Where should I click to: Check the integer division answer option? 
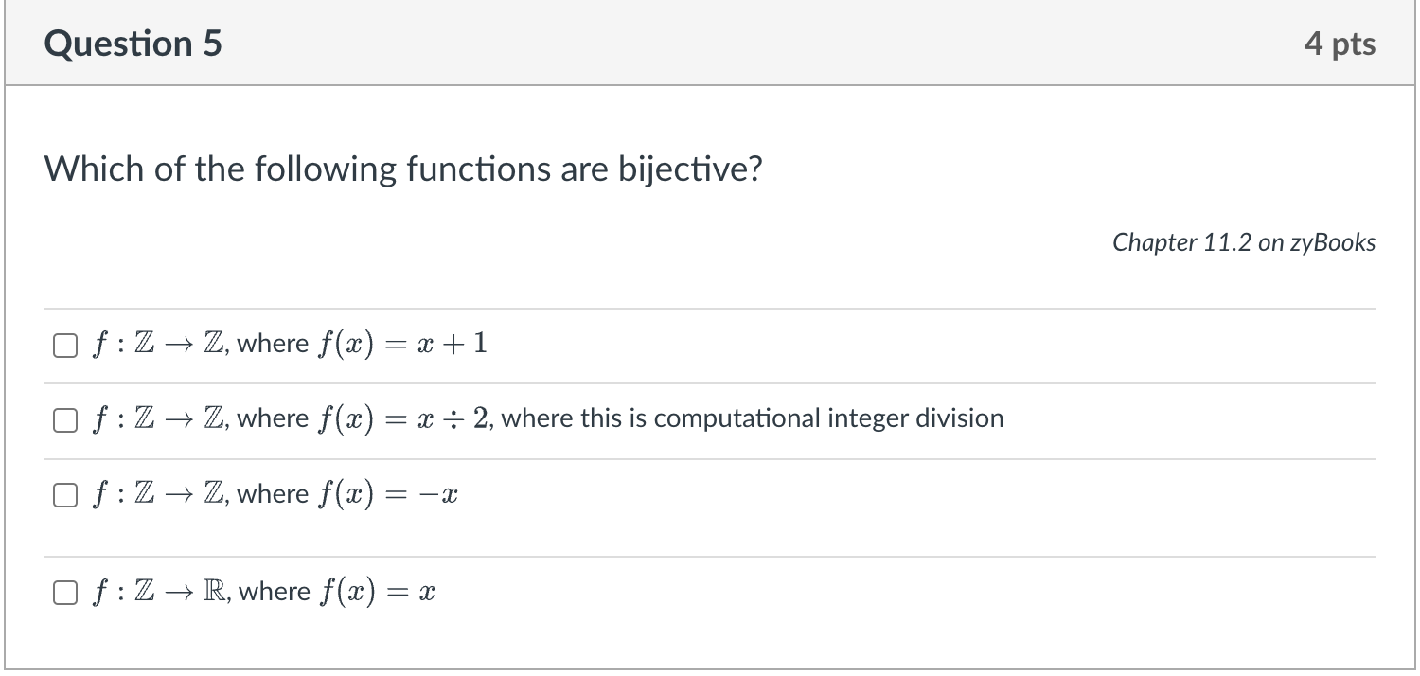point(64,419)
